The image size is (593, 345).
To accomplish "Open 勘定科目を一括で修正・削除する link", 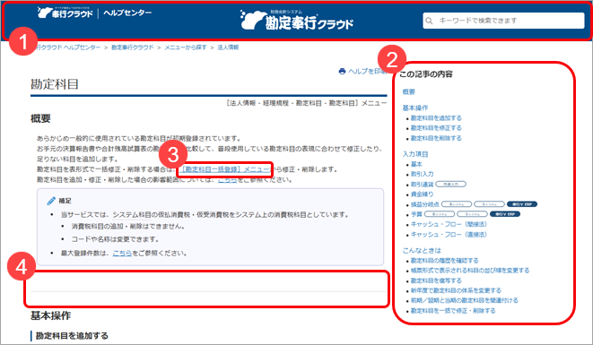I will click(453, 311).
